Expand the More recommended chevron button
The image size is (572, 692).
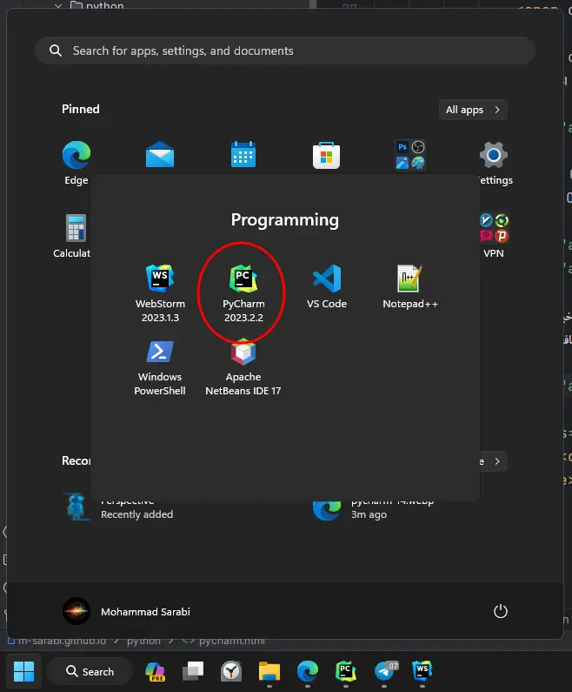(497, 461)
